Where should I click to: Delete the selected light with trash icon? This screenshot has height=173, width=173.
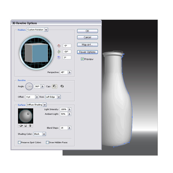(30, 126)
